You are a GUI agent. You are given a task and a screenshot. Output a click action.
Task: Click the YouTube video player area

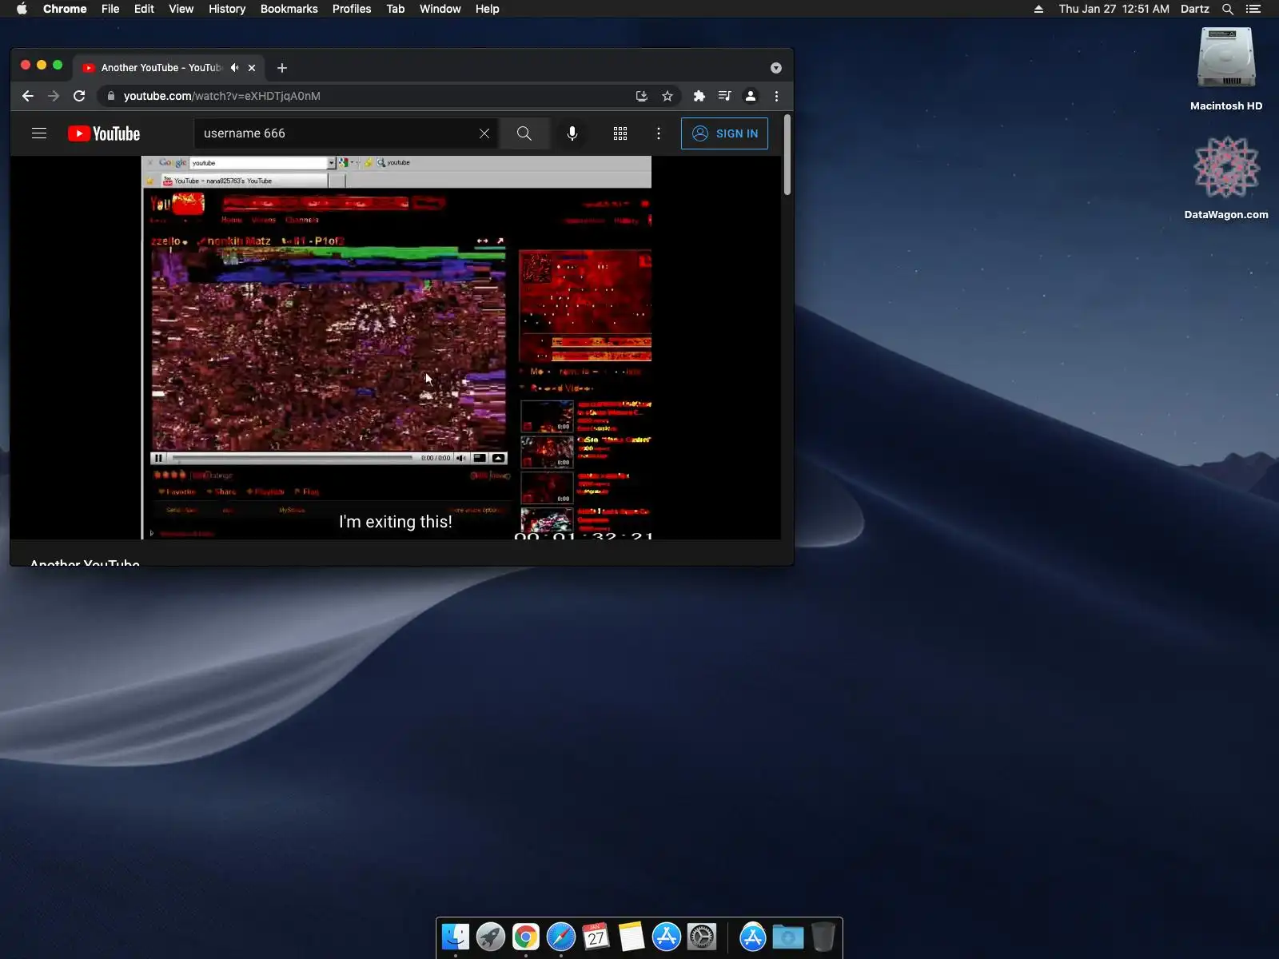[x=396, y=348]
